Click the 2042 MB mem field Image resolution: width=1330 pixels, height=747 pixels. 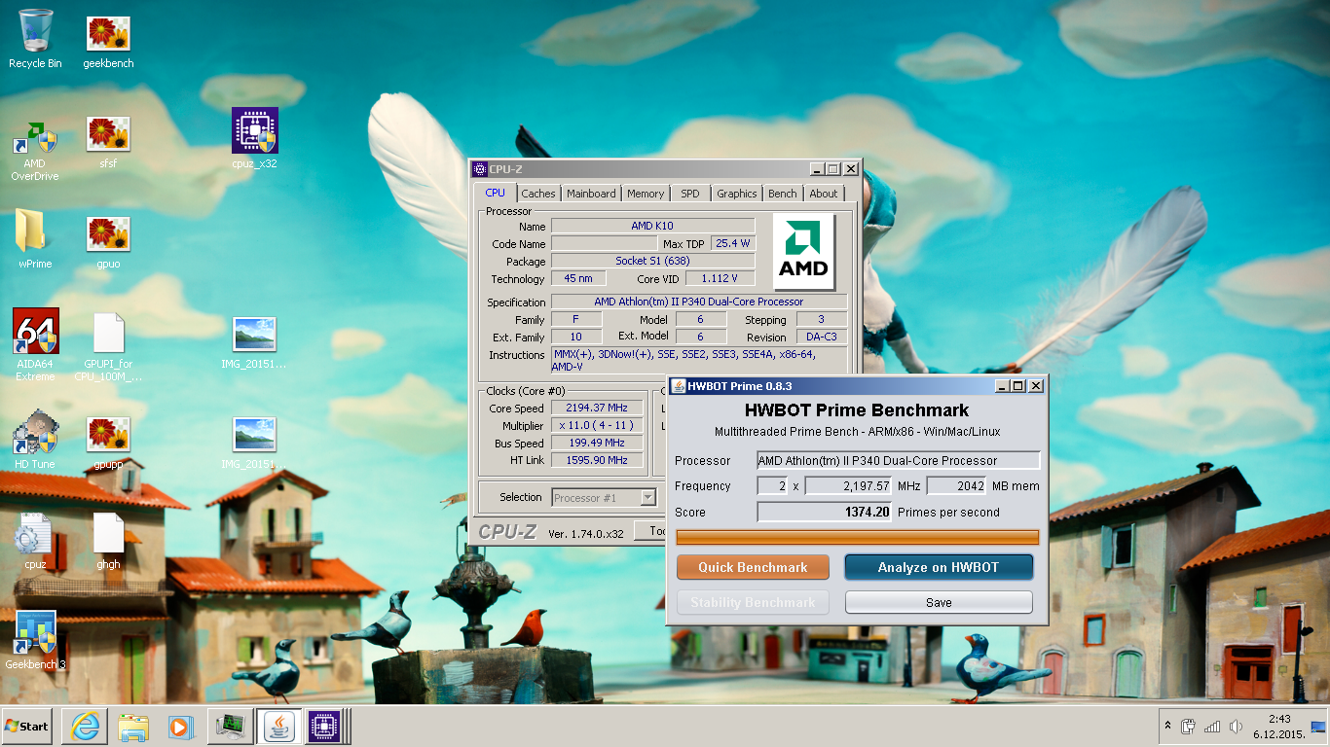click(x=957, y=485)
